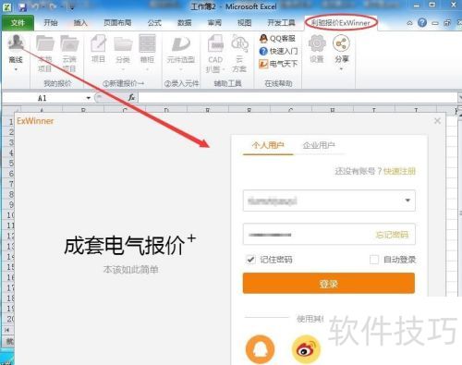Viewport: 462px width, 365px height.
Task: Switch to the 视图 ribbon tab
Action: [244, 23]
